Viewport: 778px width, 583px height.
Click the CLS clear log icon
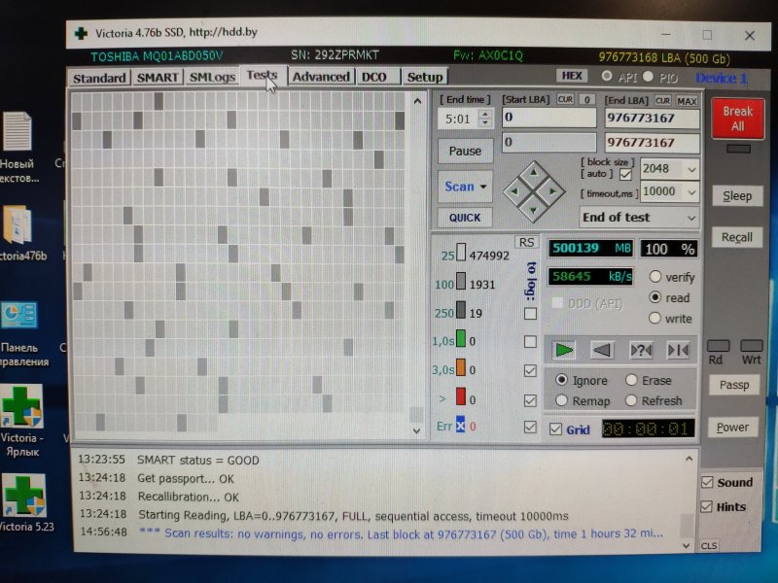point(709,546)
